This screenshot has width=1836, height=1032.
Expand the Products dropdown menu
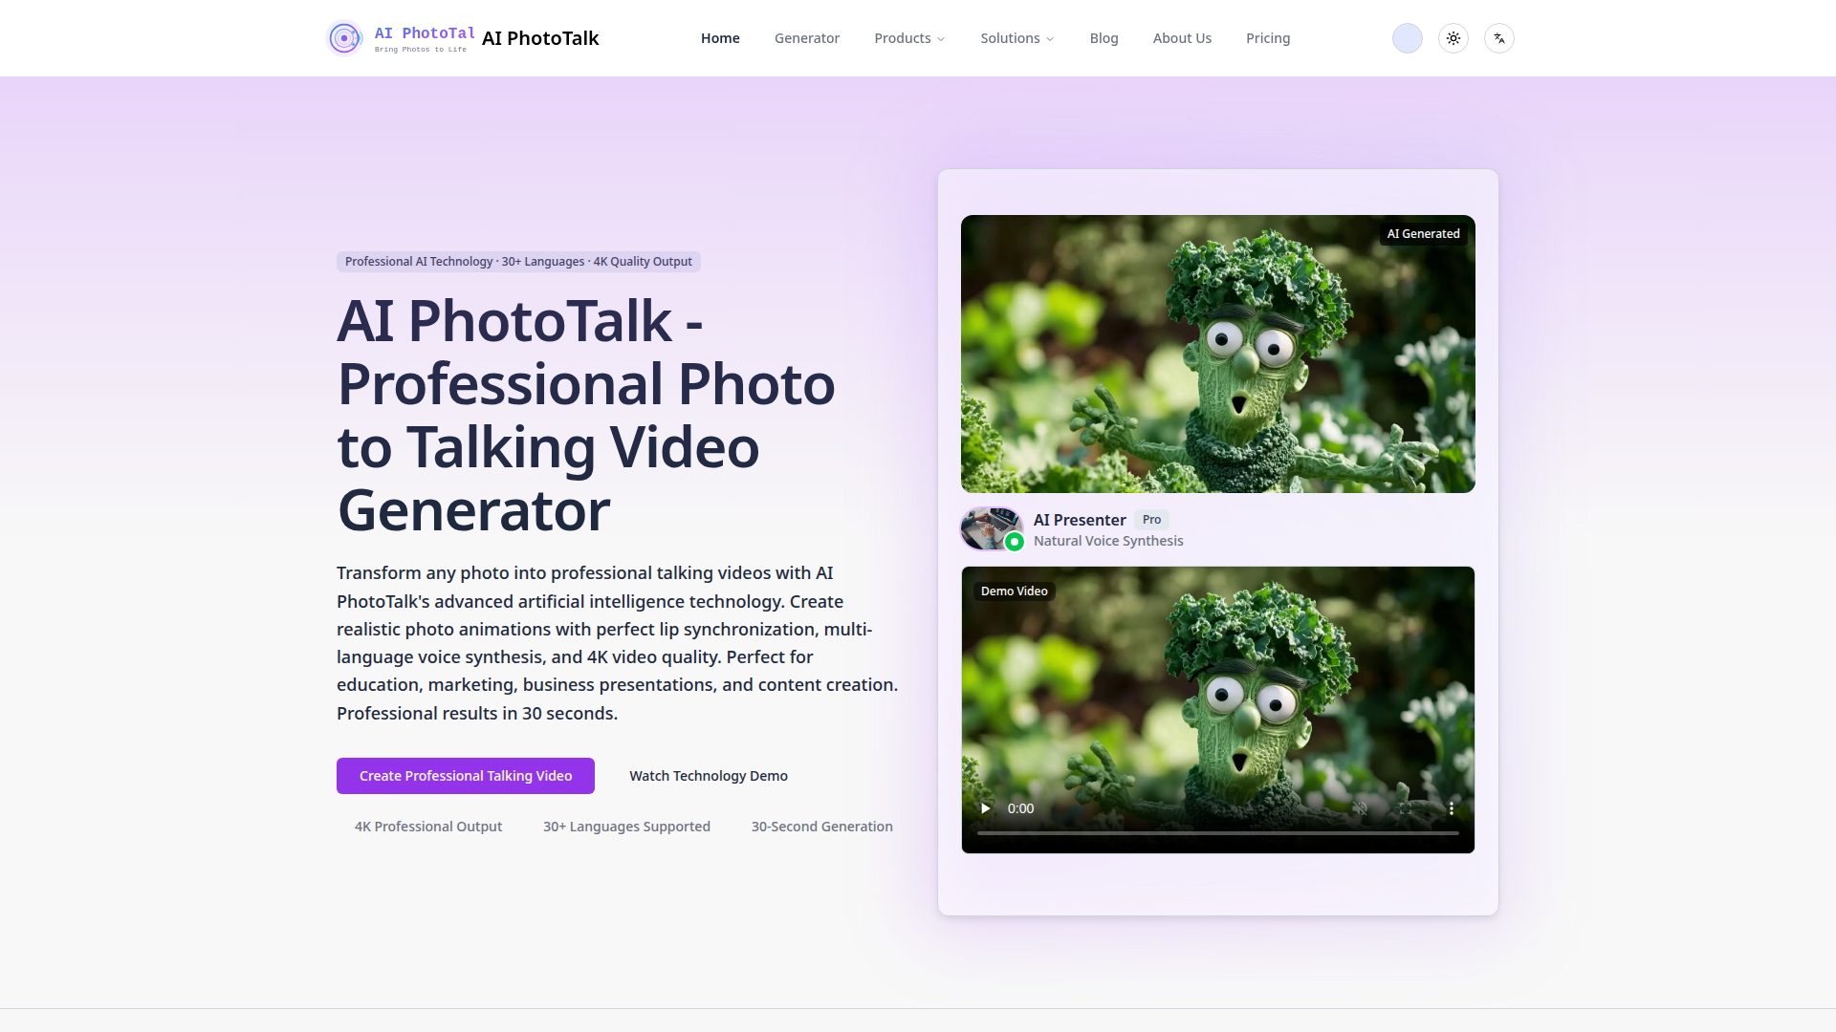click(x=909, y=38)
